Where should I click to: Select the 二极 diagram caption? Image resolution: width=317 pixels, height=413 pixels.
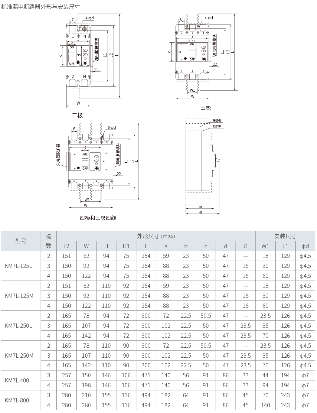(x=77, y=115)
